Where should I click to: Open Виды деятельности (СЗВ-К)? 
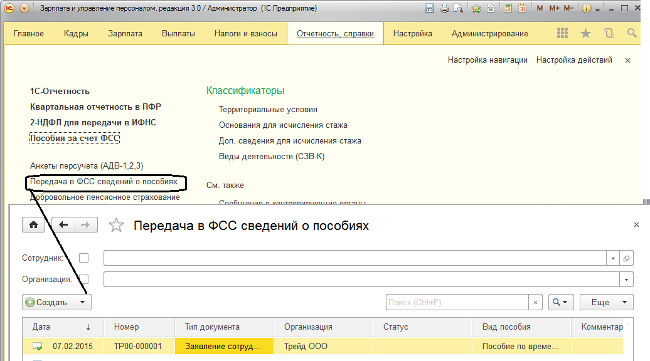272,157
